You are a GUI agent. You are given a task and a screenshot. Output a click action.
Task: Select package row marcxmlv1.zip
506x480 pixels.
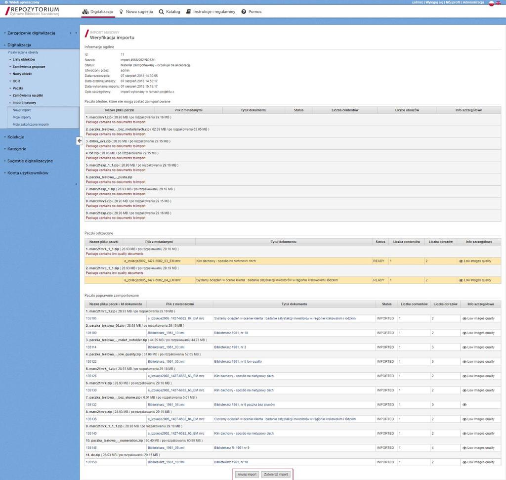click(x=293, y=120)
